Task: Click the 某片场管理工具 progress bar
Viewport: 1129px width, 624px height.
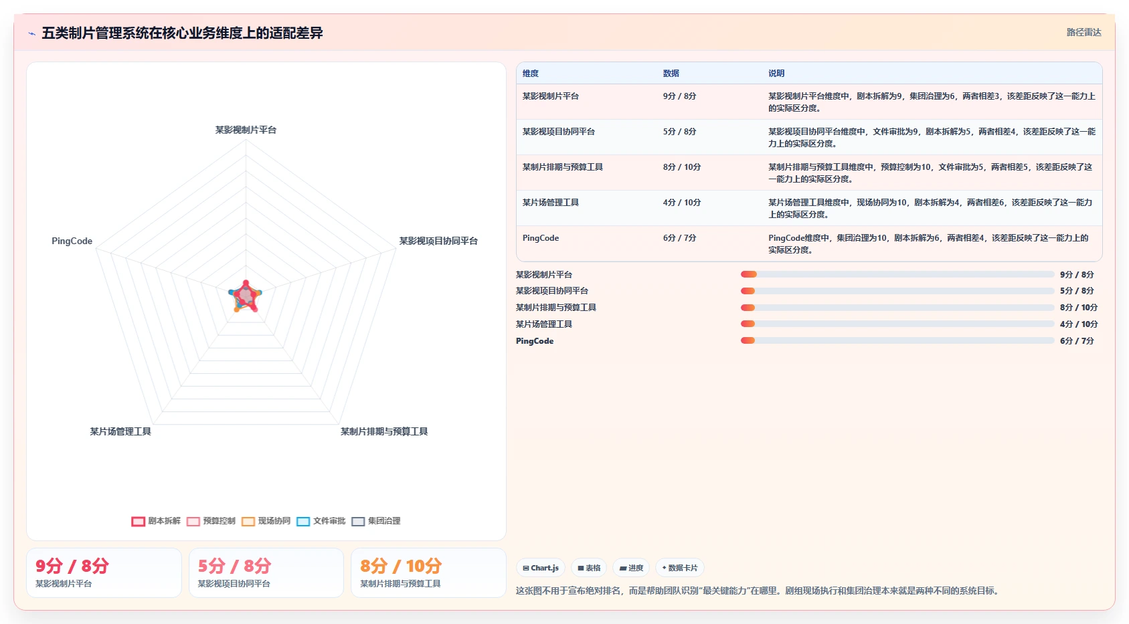Action: coord(897,324)
